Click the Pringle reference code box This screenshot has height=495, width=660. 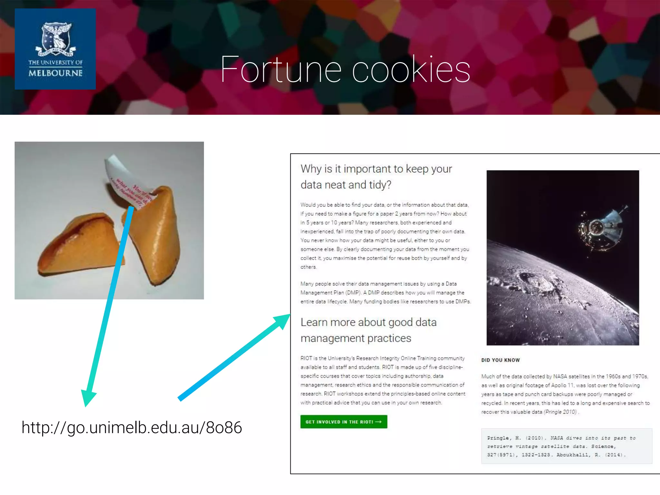tap(567, 446)
